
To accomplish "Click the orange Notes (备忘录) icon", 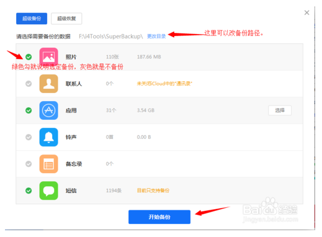I will pos(48,164).
